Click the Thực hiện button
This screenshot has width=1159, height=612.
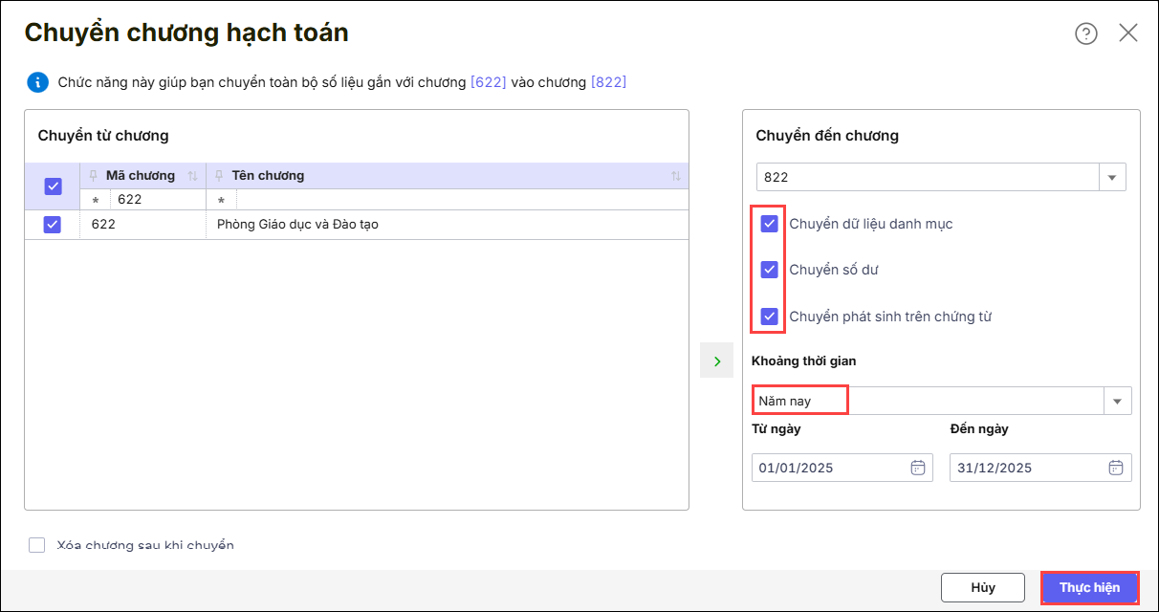click(x=1089, y=587)
